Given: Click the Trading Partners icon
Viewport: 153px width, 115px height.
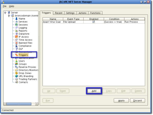Looking at the screenshot, I should coord(16,79).
